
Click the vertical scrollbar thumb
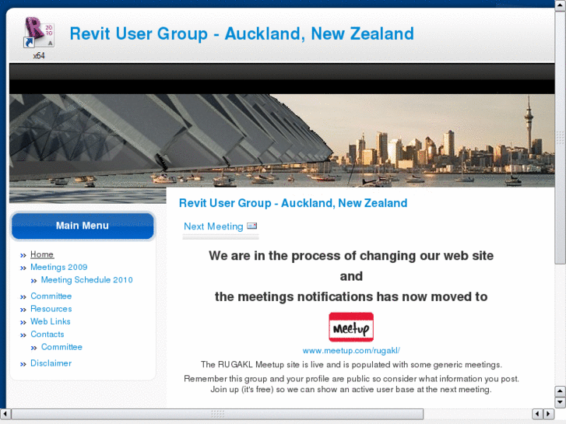(x=560, y=137)
